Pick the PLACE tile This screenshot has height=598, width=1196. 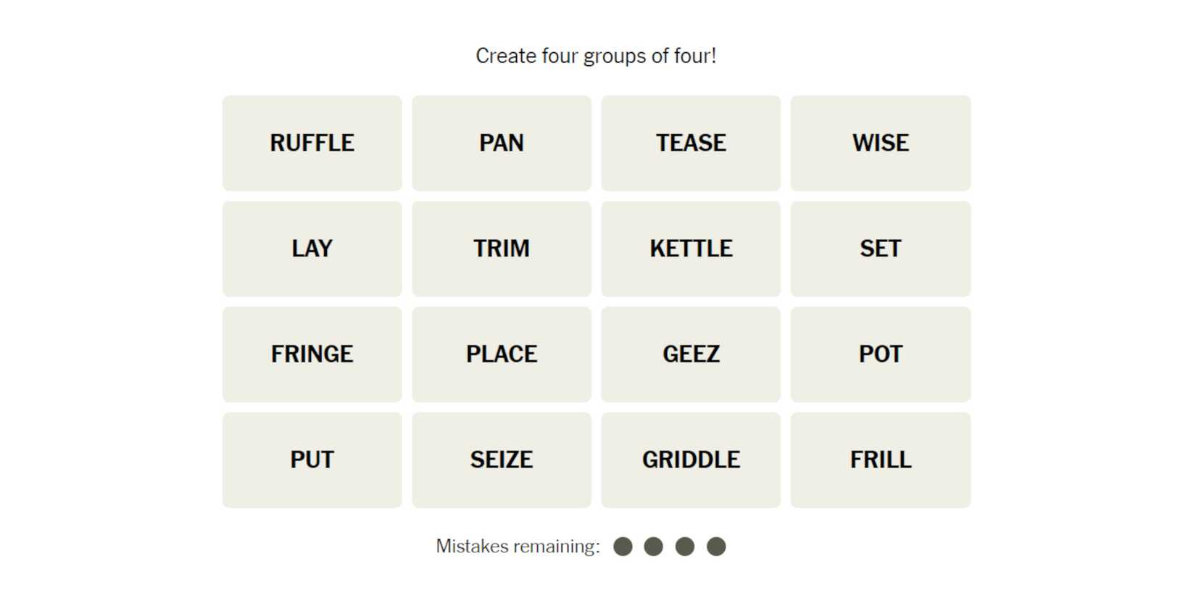(x=502, y=354)
